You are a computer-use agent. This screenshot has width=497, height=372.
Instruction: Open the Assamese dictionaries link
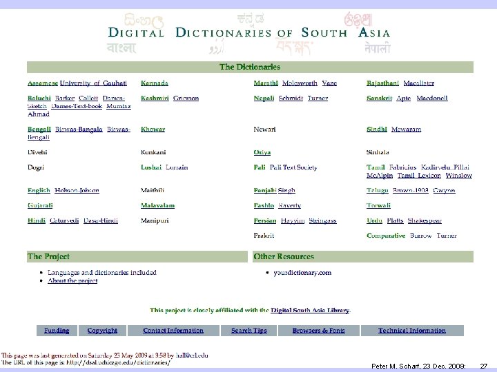click(43, 83)
